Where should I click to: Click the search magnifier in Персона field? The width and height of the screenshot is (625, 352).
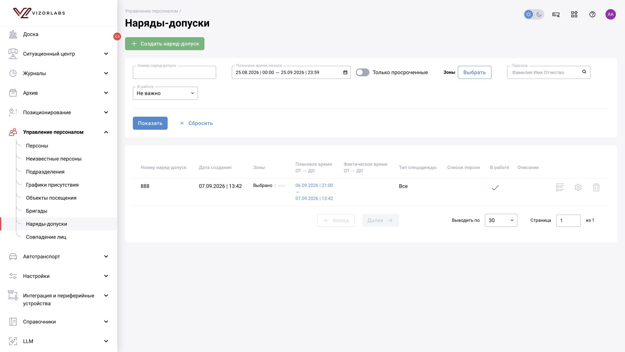pyautogui.click(x=584, y=72)
